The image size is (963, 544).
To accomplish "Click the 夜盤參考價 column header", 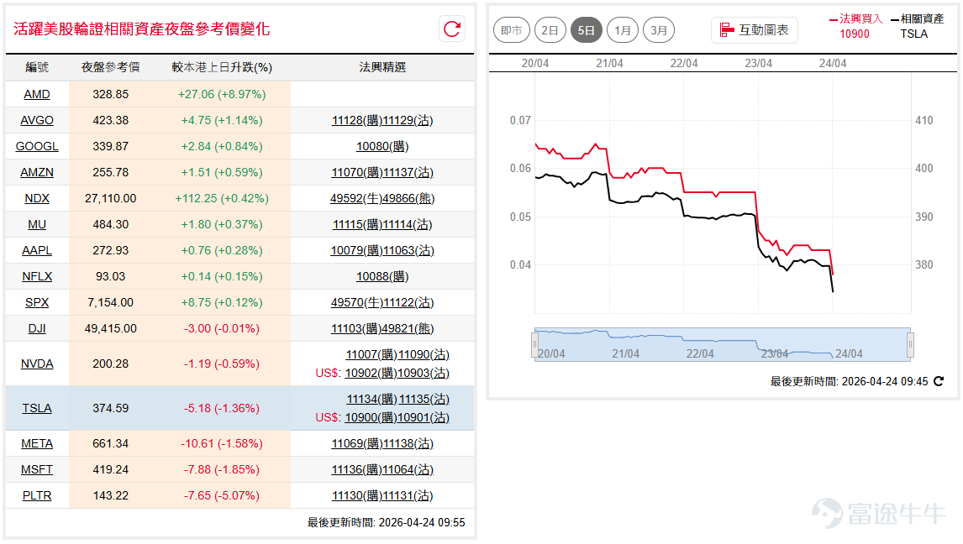I will click(x=111, y=67).
